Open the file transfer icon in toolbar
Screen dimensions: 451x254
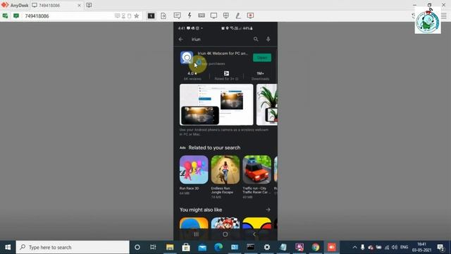coord(163,16)
